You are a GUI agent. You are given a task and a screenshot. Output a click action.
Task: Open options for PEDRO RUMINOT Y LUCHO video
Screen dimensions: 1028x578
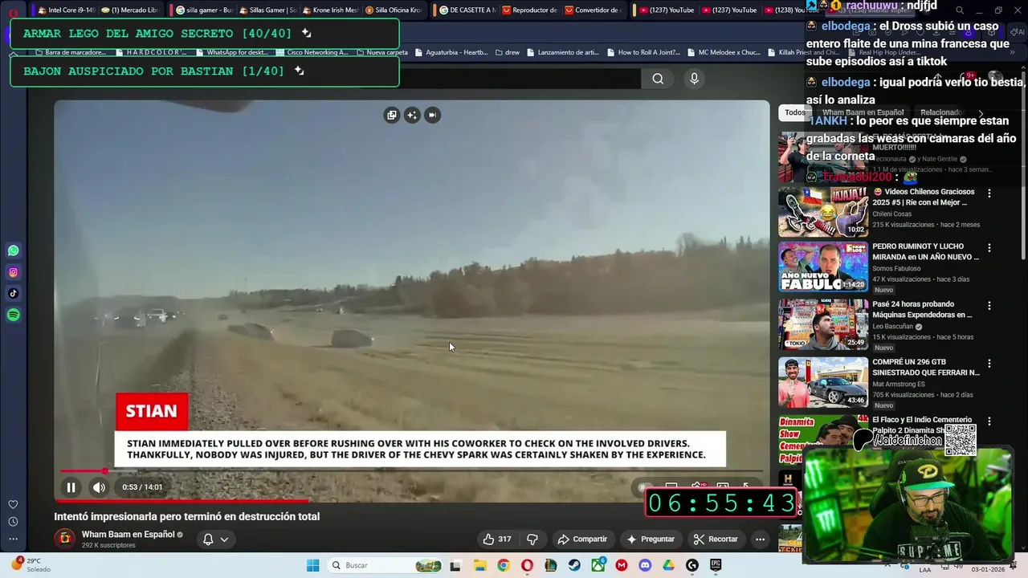click(989, 248)
